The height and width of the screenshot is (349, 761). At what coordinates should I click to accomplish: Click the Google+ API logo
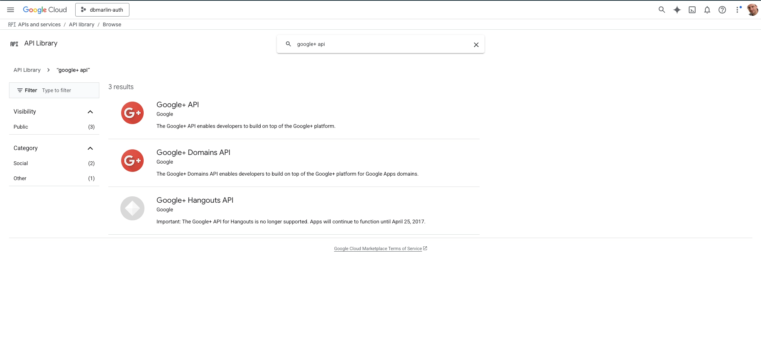pos(132,112)
